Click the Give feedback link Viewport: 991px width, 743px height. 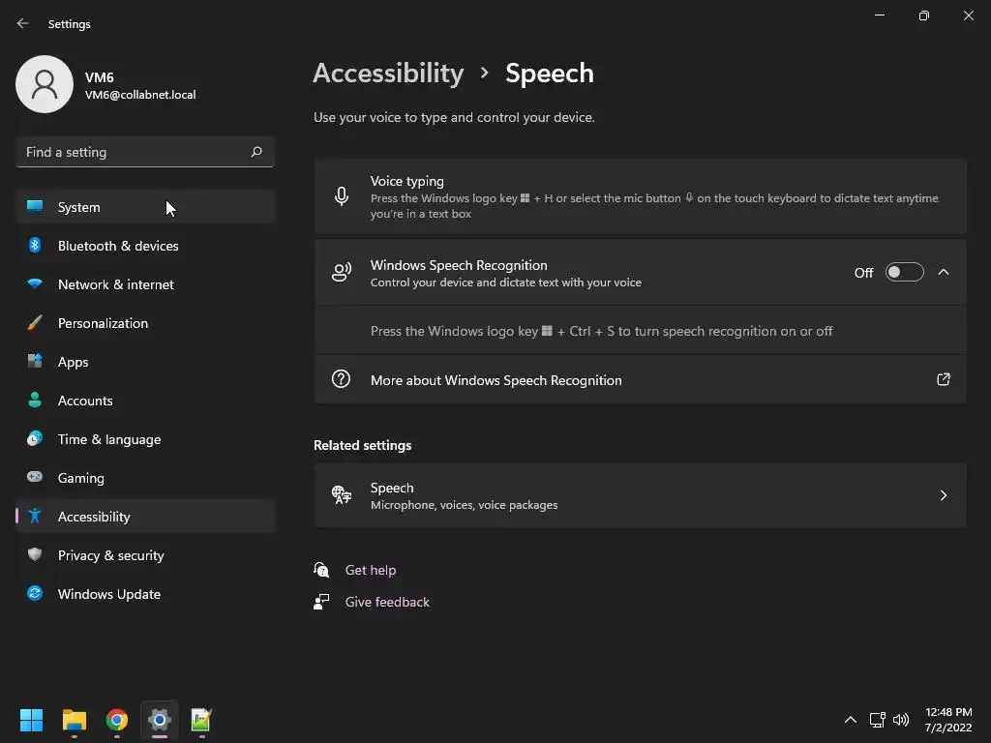click(387, 602)
